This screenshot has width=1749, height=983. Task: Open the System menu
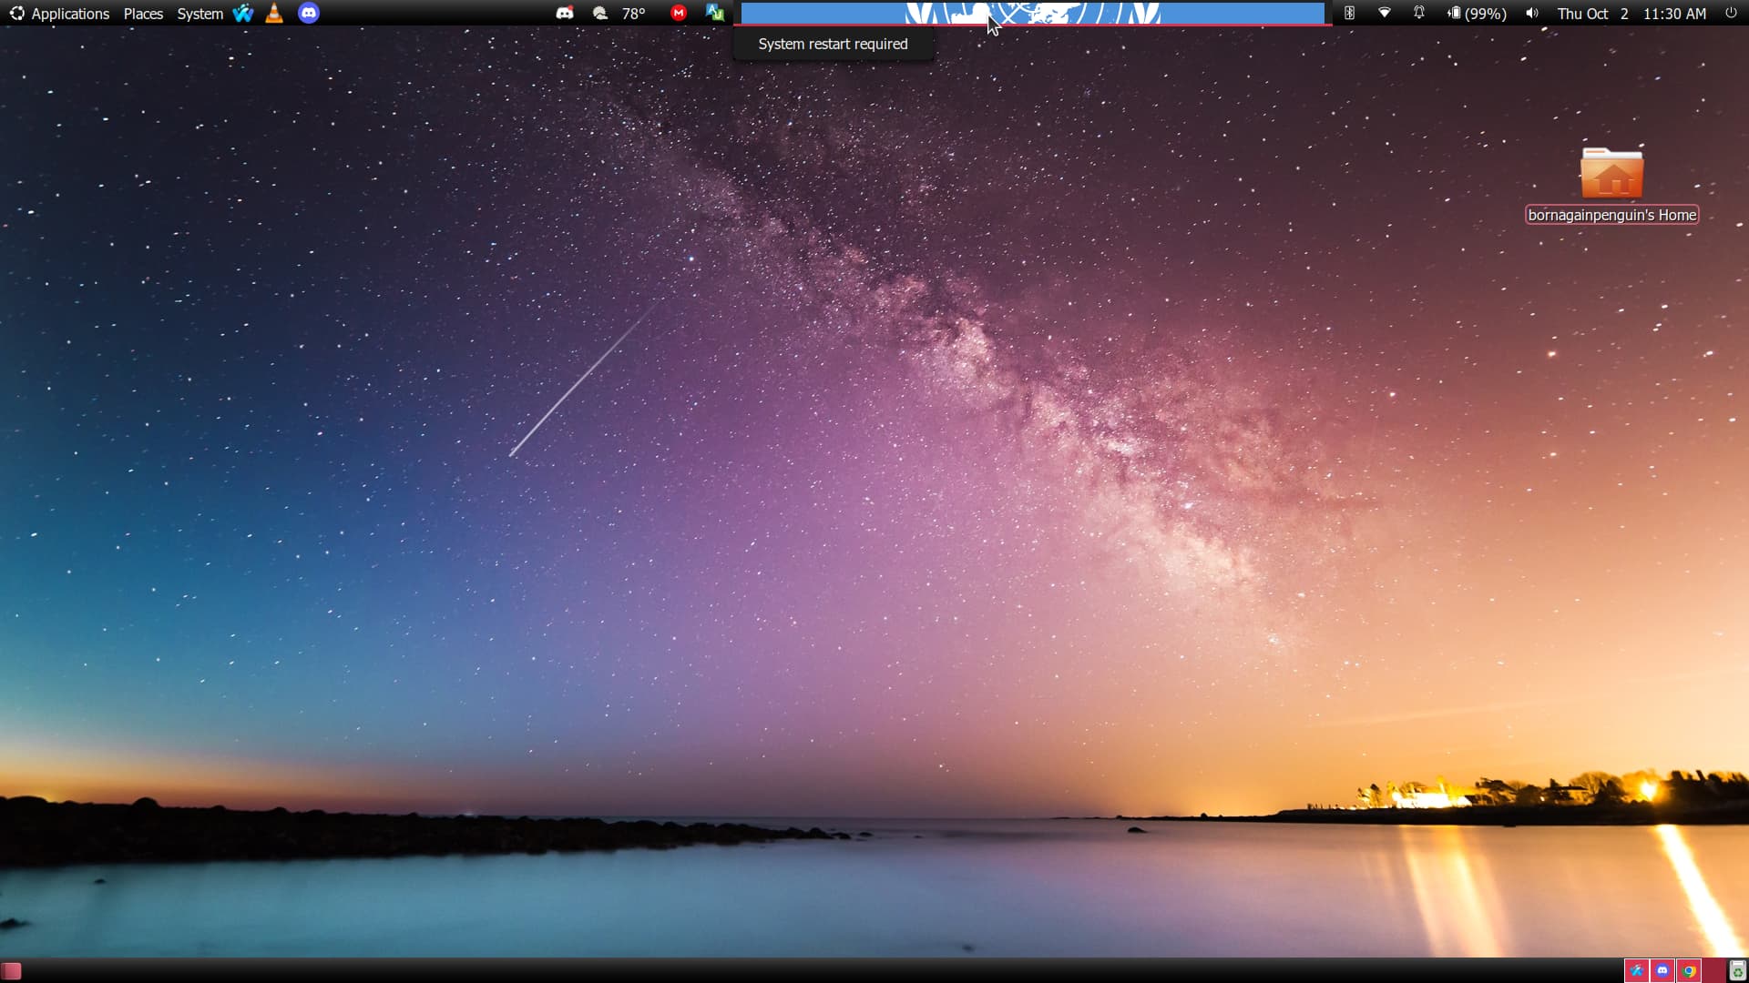[x=199, y=14]
